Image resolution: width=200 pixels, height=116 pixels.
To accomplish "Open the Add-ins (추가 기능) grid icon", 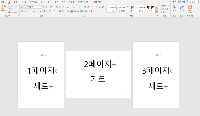I will click(x=190, y=7).
